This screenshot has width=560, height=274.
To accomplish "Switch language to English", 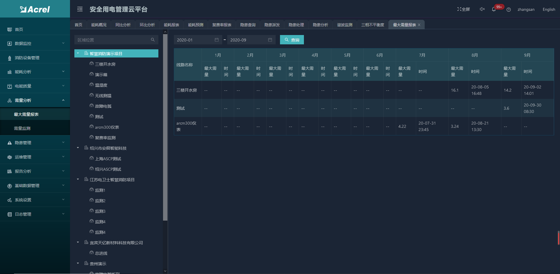I will tap(549, 9).
